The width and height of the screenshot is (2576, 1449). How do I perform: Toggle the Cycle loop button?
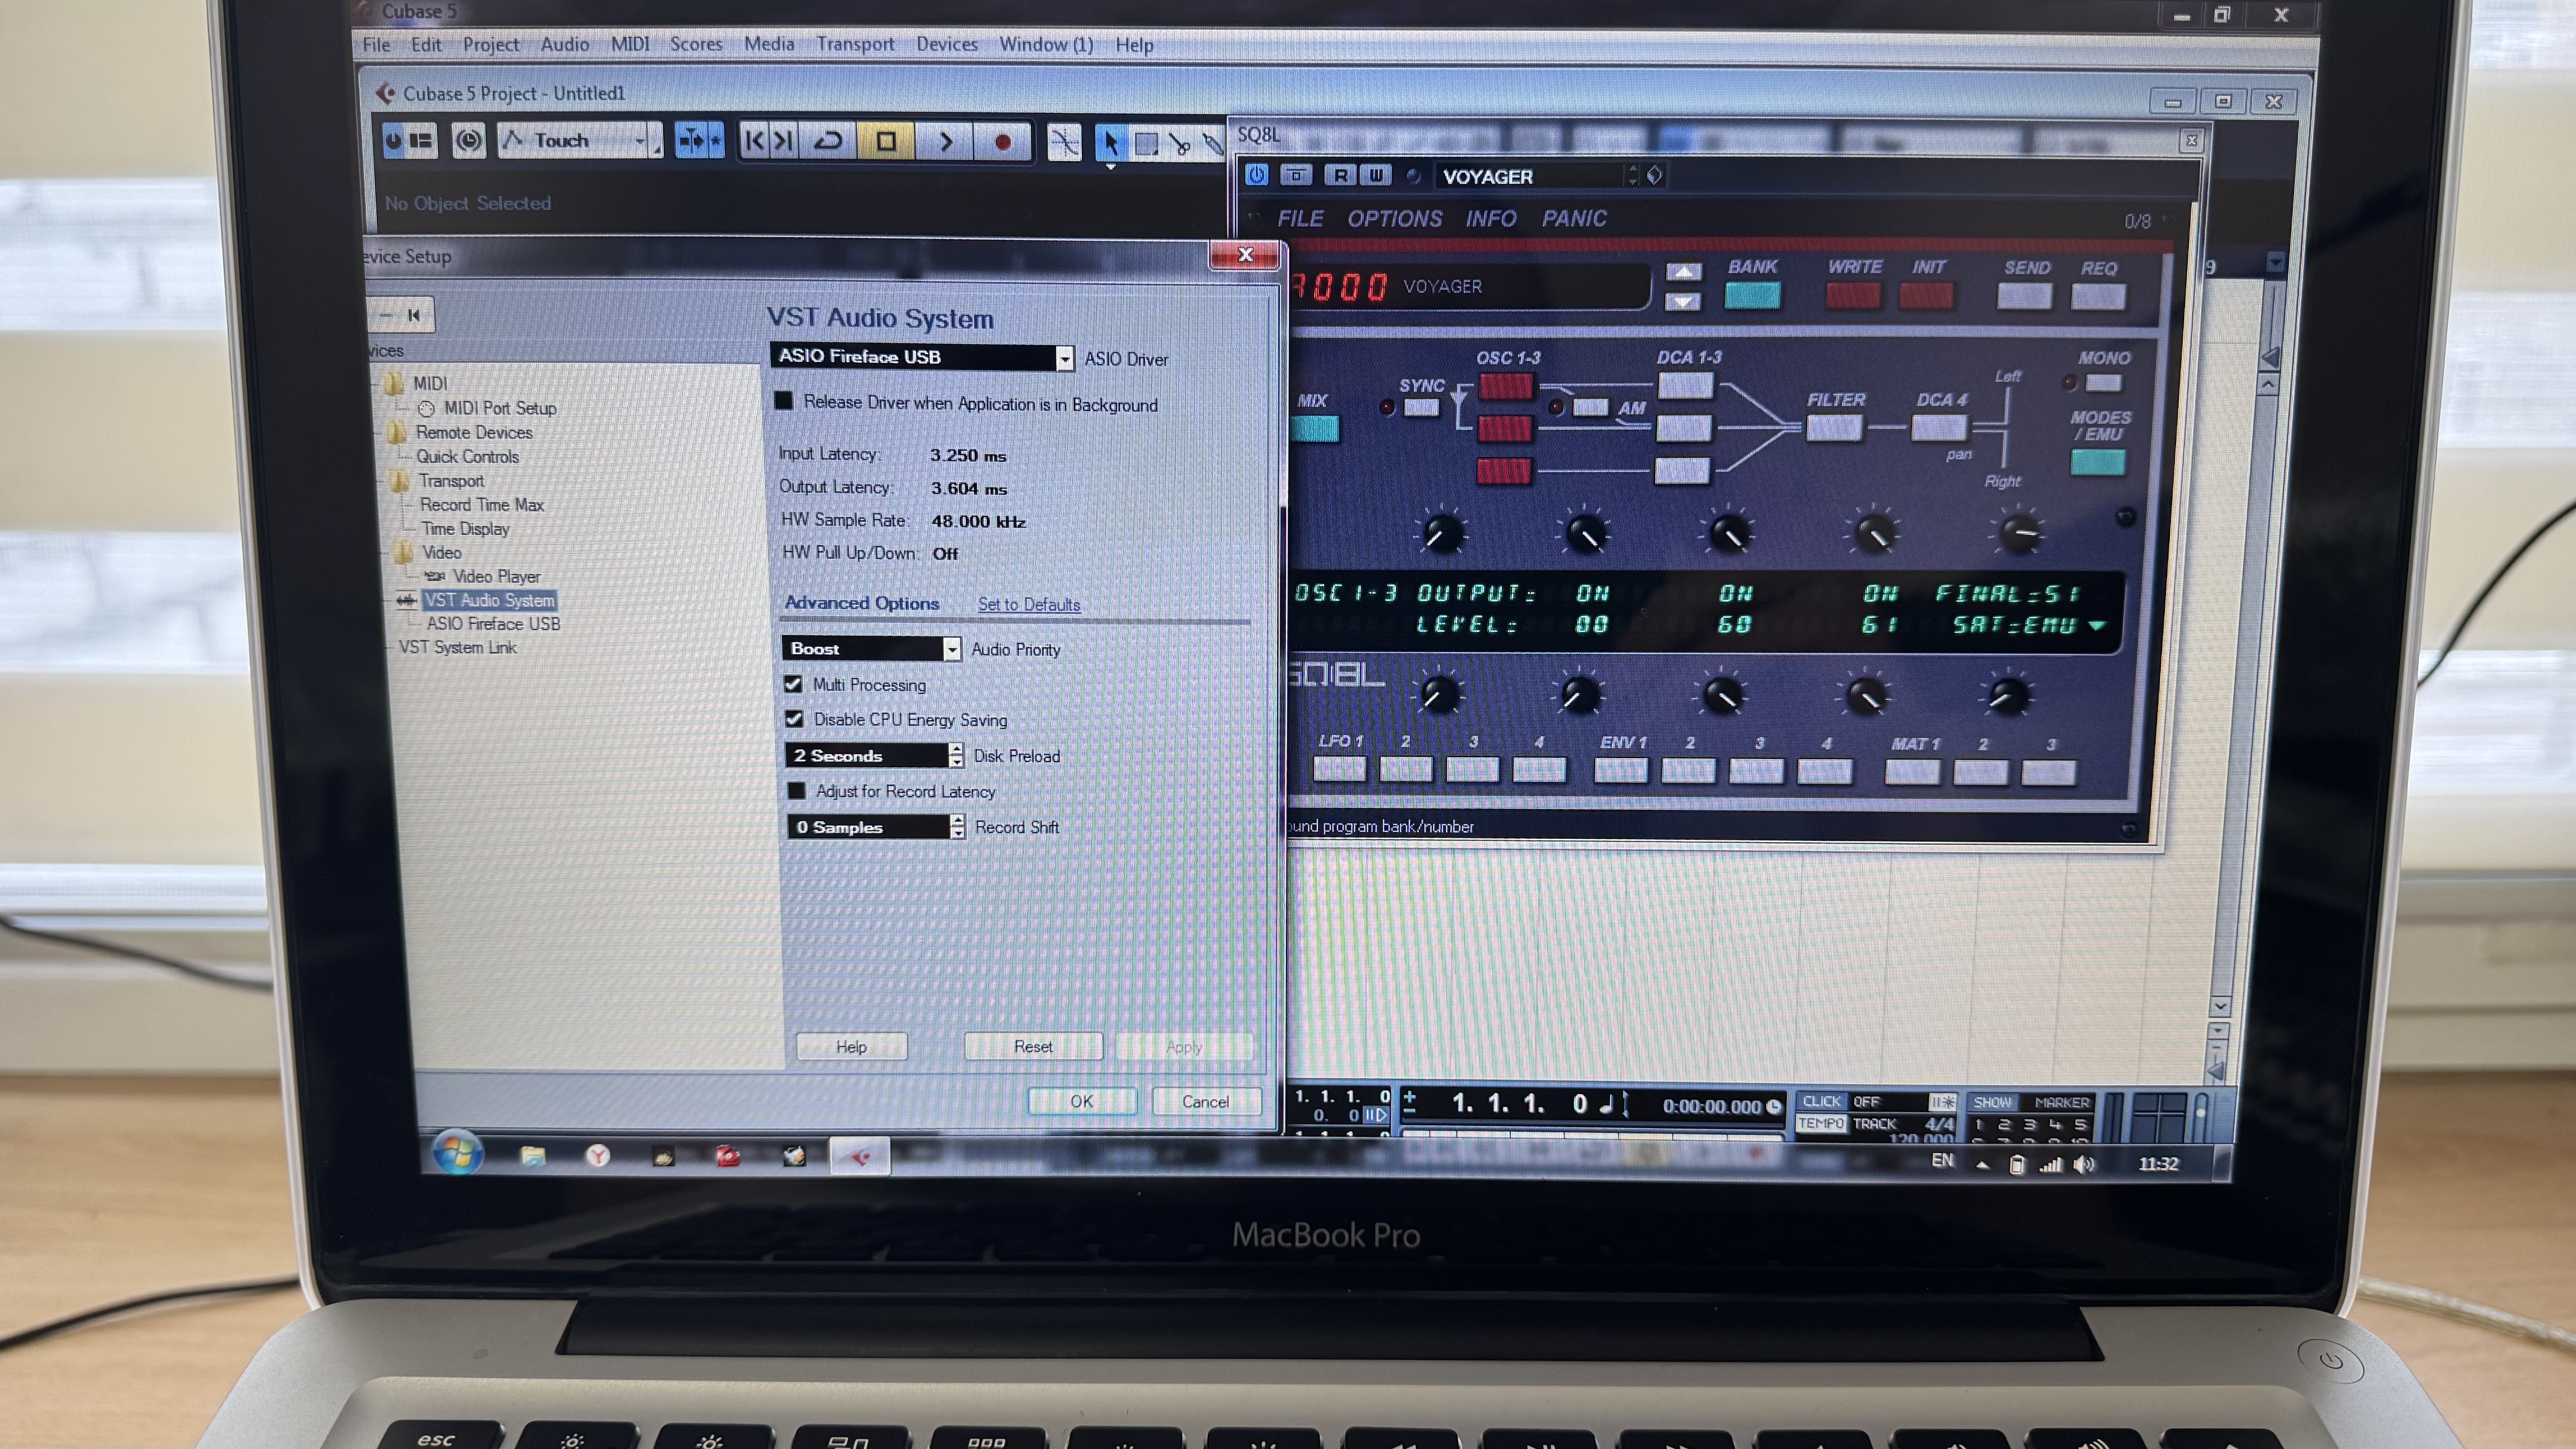pyautogui.click(x=828, y=142)
